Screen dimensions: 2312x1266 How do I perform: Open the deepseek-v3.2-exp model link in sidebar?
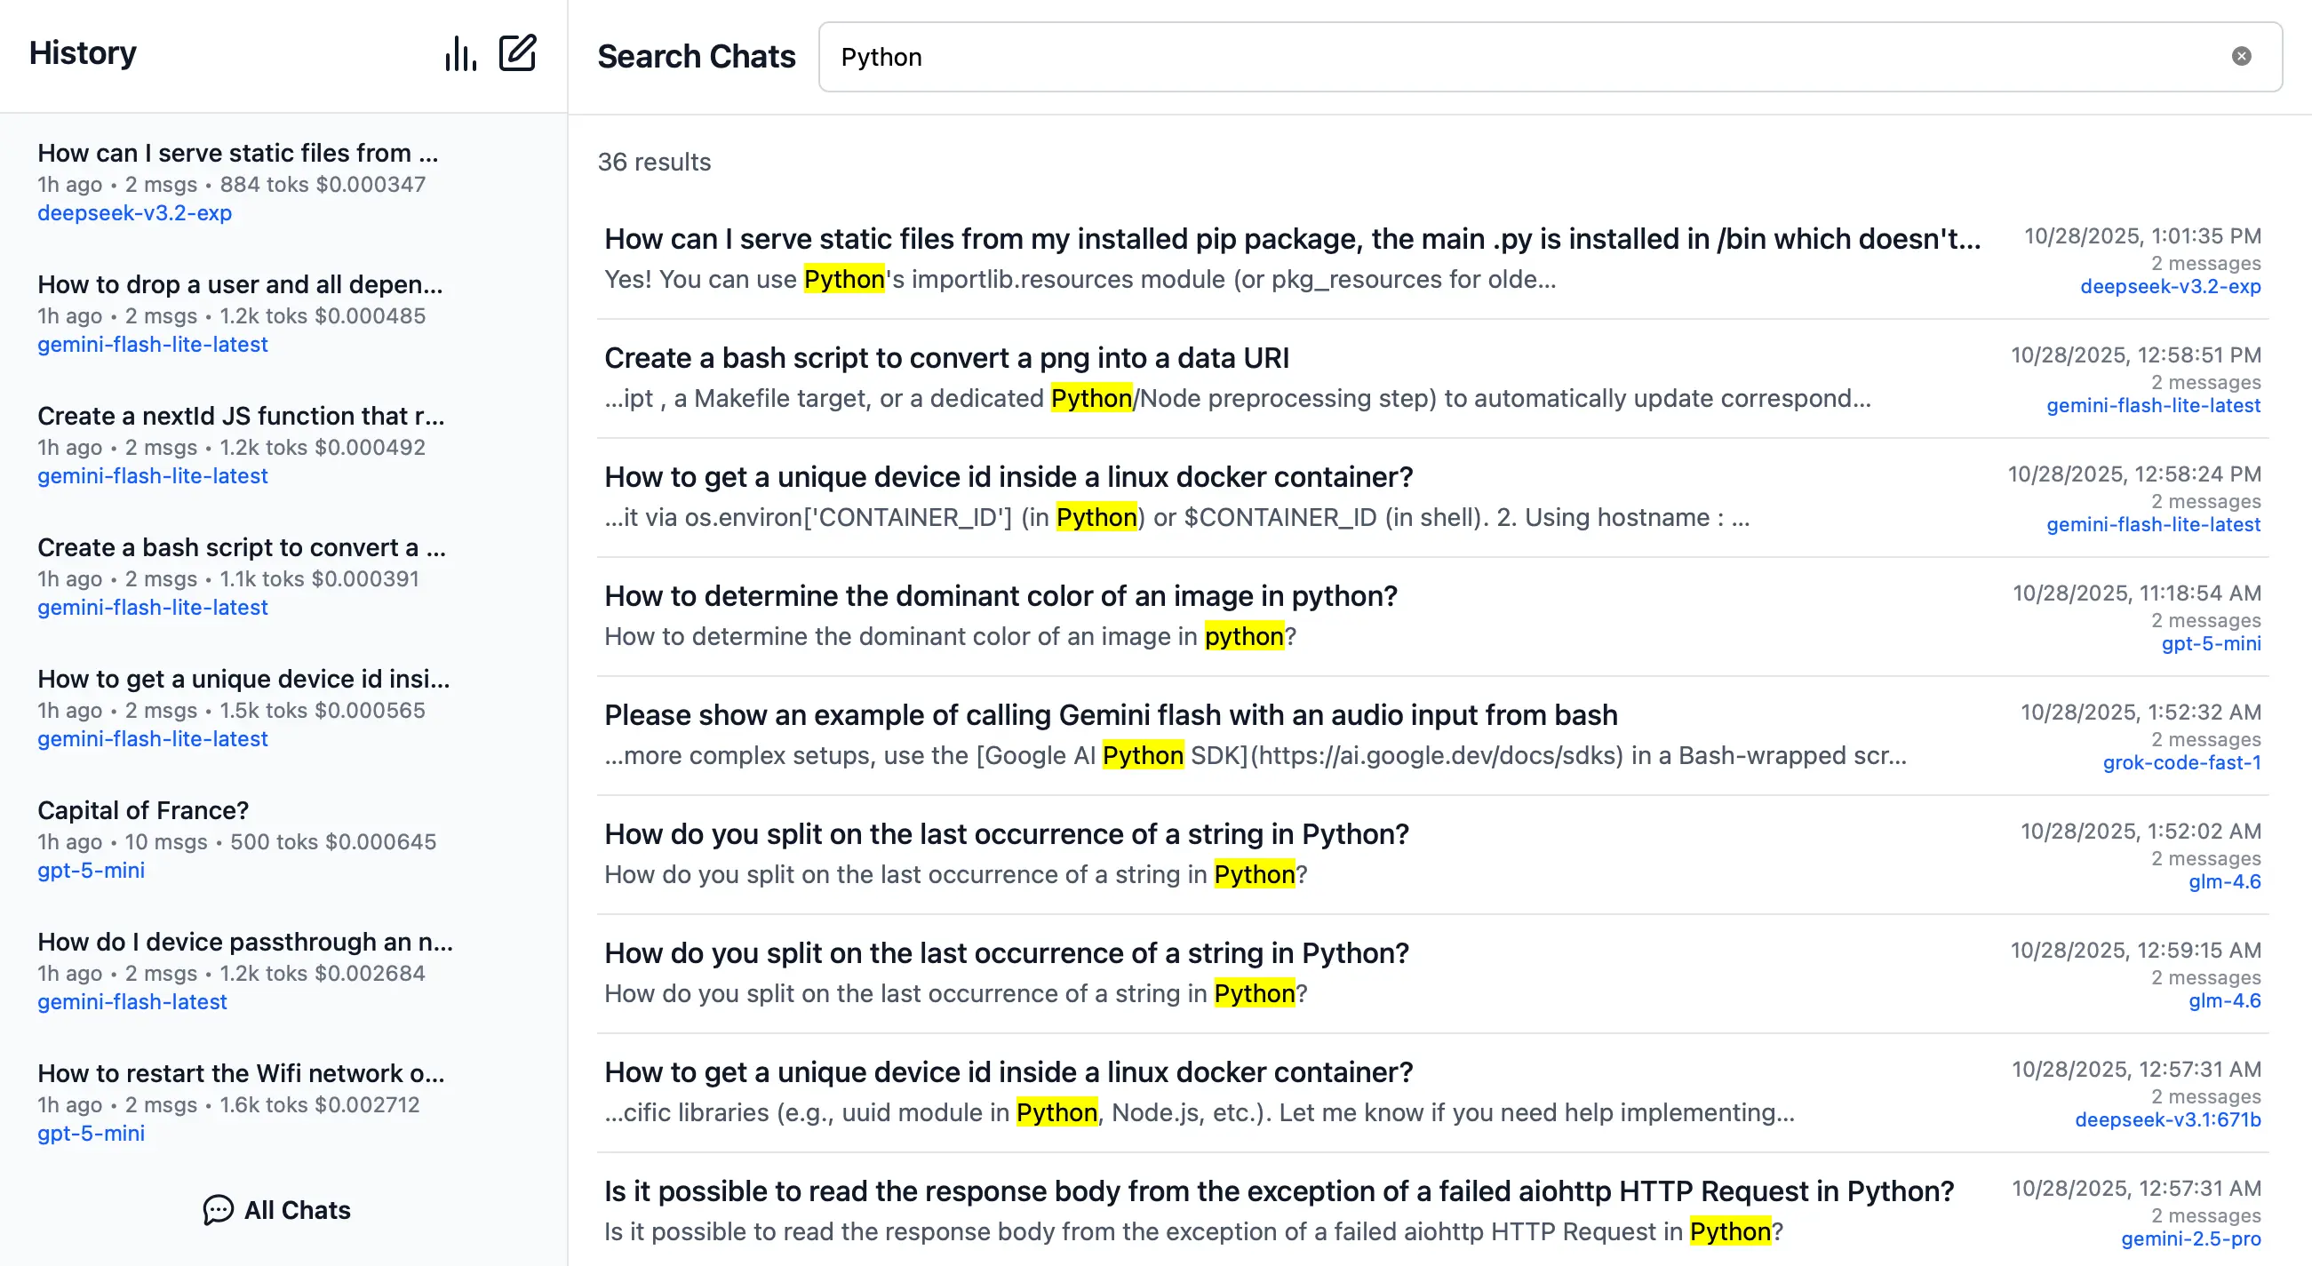(135, 213)
